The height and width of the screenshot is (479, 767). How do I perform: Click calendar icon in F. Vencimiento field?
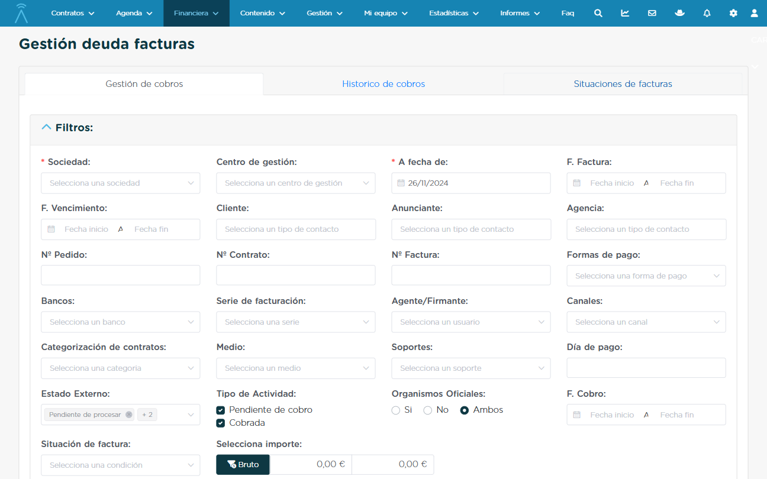point(51,229)
